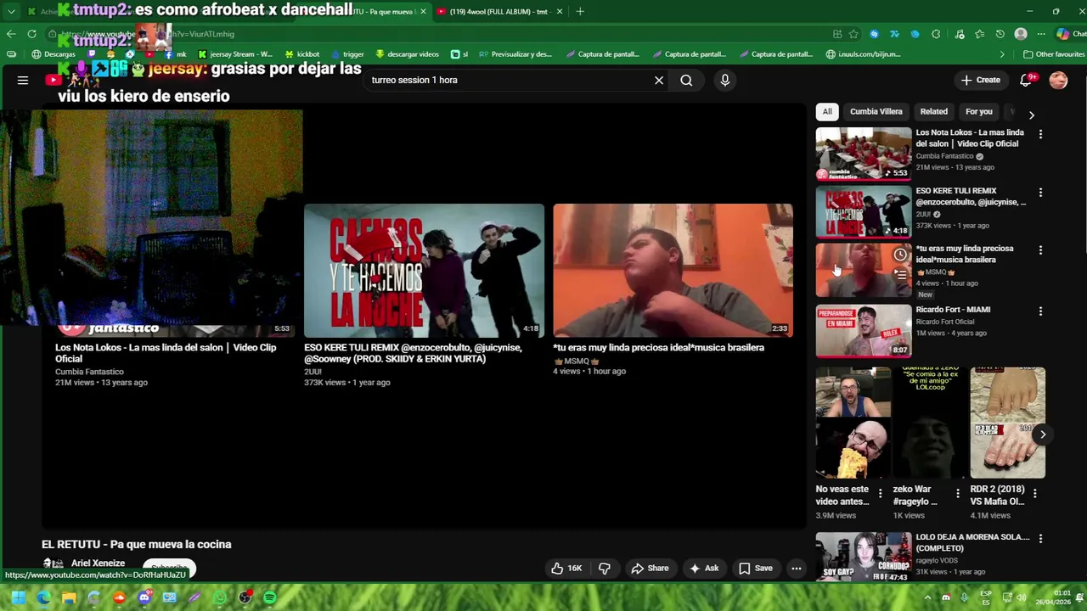Screen dimensions: 1087x611
Task: Open options for LOLO DEJA A MORENA video
Action: pyautogui.click(x=1040, y=539)
